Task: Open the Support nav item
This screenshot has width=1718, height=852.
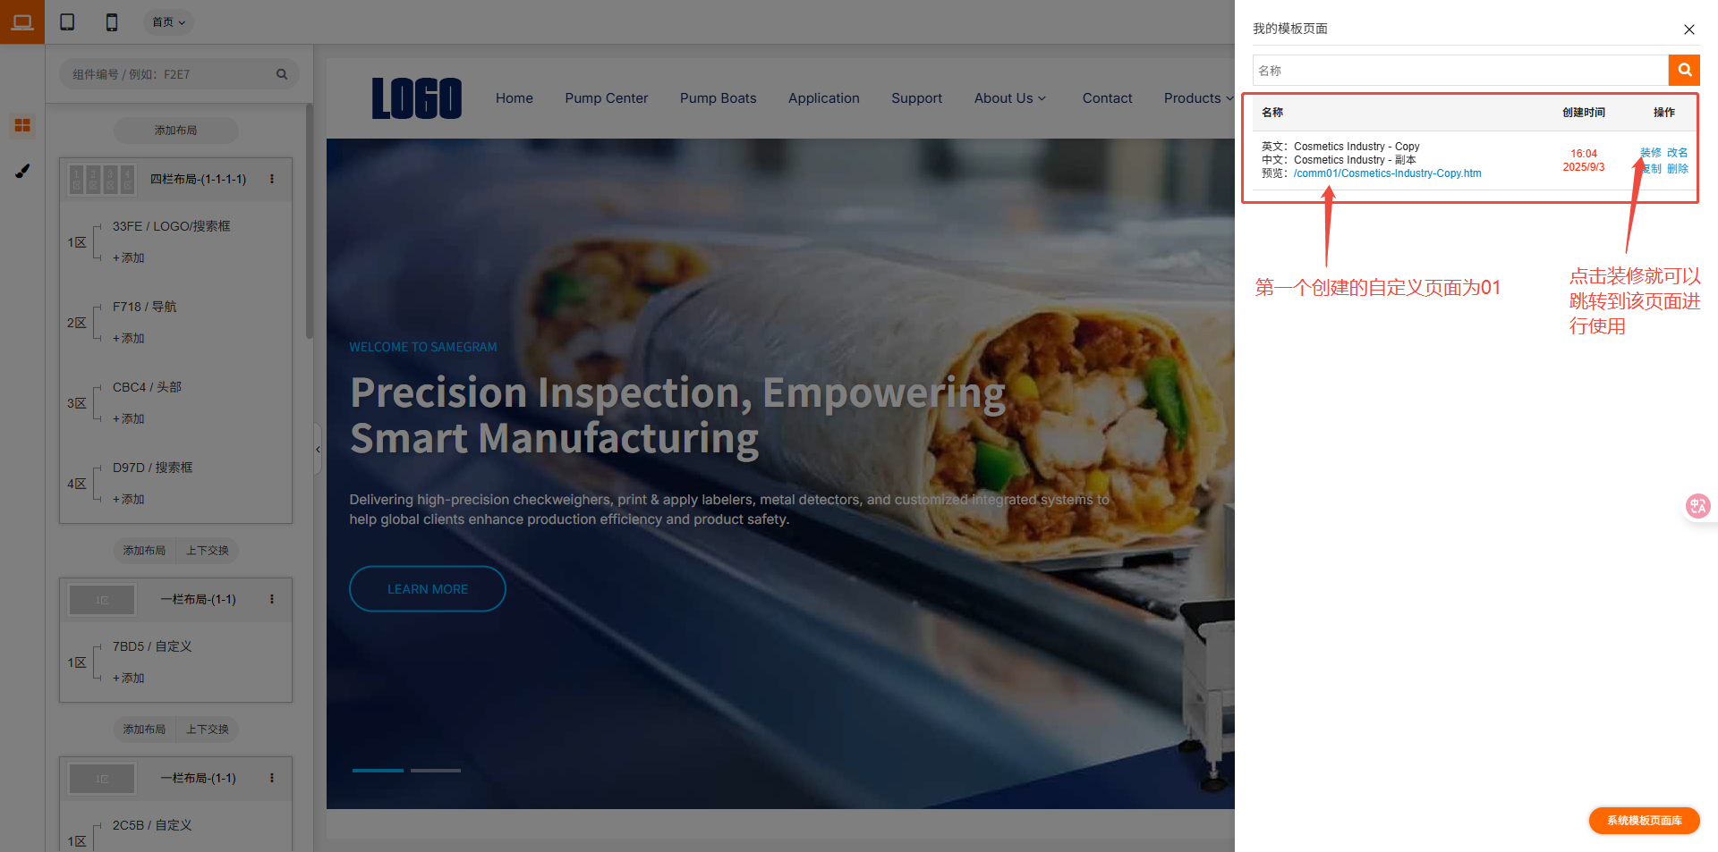Action: [x=916, y=98]
